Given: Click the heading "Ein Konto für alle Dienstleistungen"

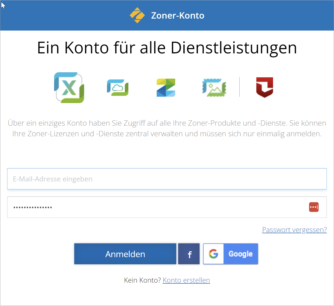Looking at the screenshot, I should tap(167, 48).
